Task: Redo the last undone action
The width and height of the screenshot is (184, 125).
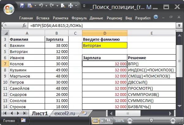Action: pos(52,6)
